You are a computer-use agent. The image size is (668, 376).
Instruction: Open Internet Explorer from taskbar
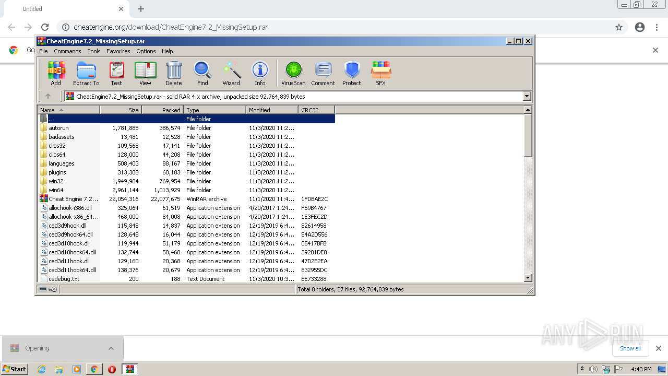click(41, 369)
